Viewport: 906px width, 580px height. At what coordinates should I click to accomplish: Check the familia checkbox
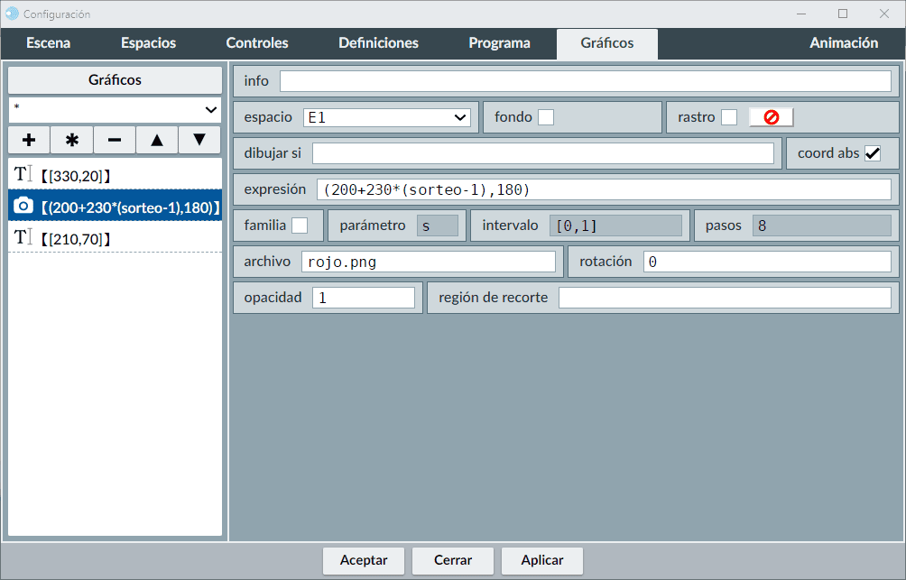[300, 226]
